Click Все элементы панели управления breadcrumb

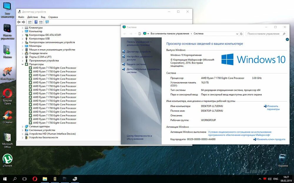tap(170, 34)
